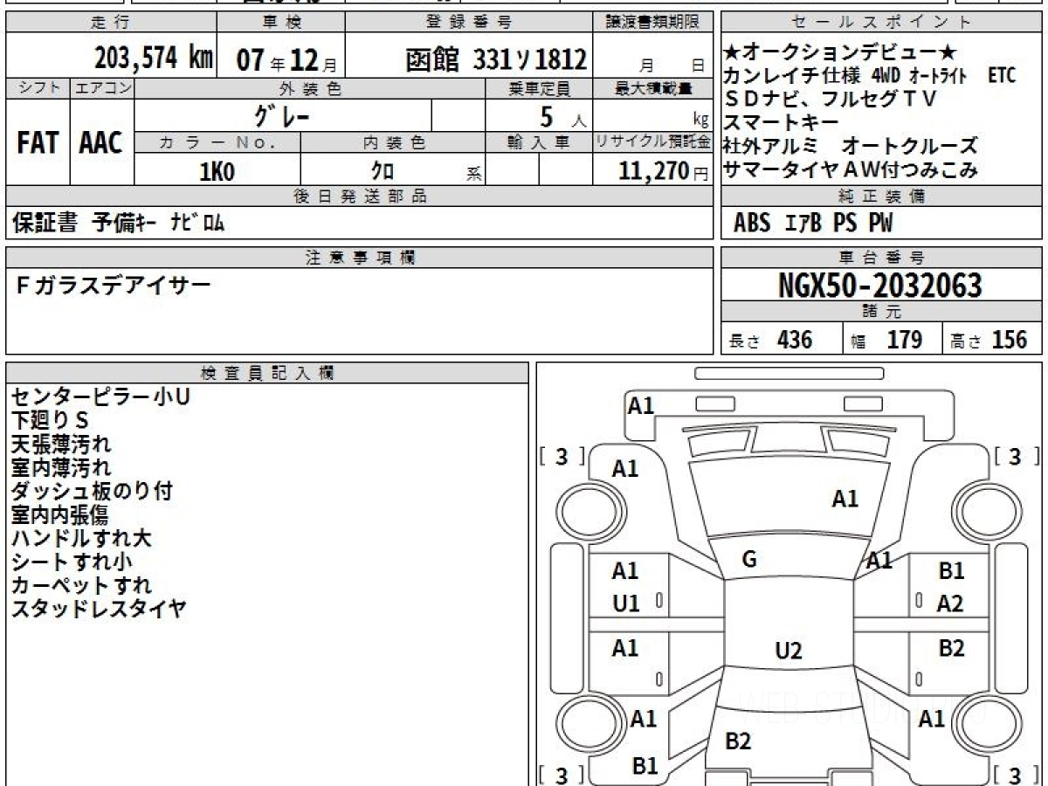
Task: Click inspector note ハンドルすれ大
Action: point(81,538)
